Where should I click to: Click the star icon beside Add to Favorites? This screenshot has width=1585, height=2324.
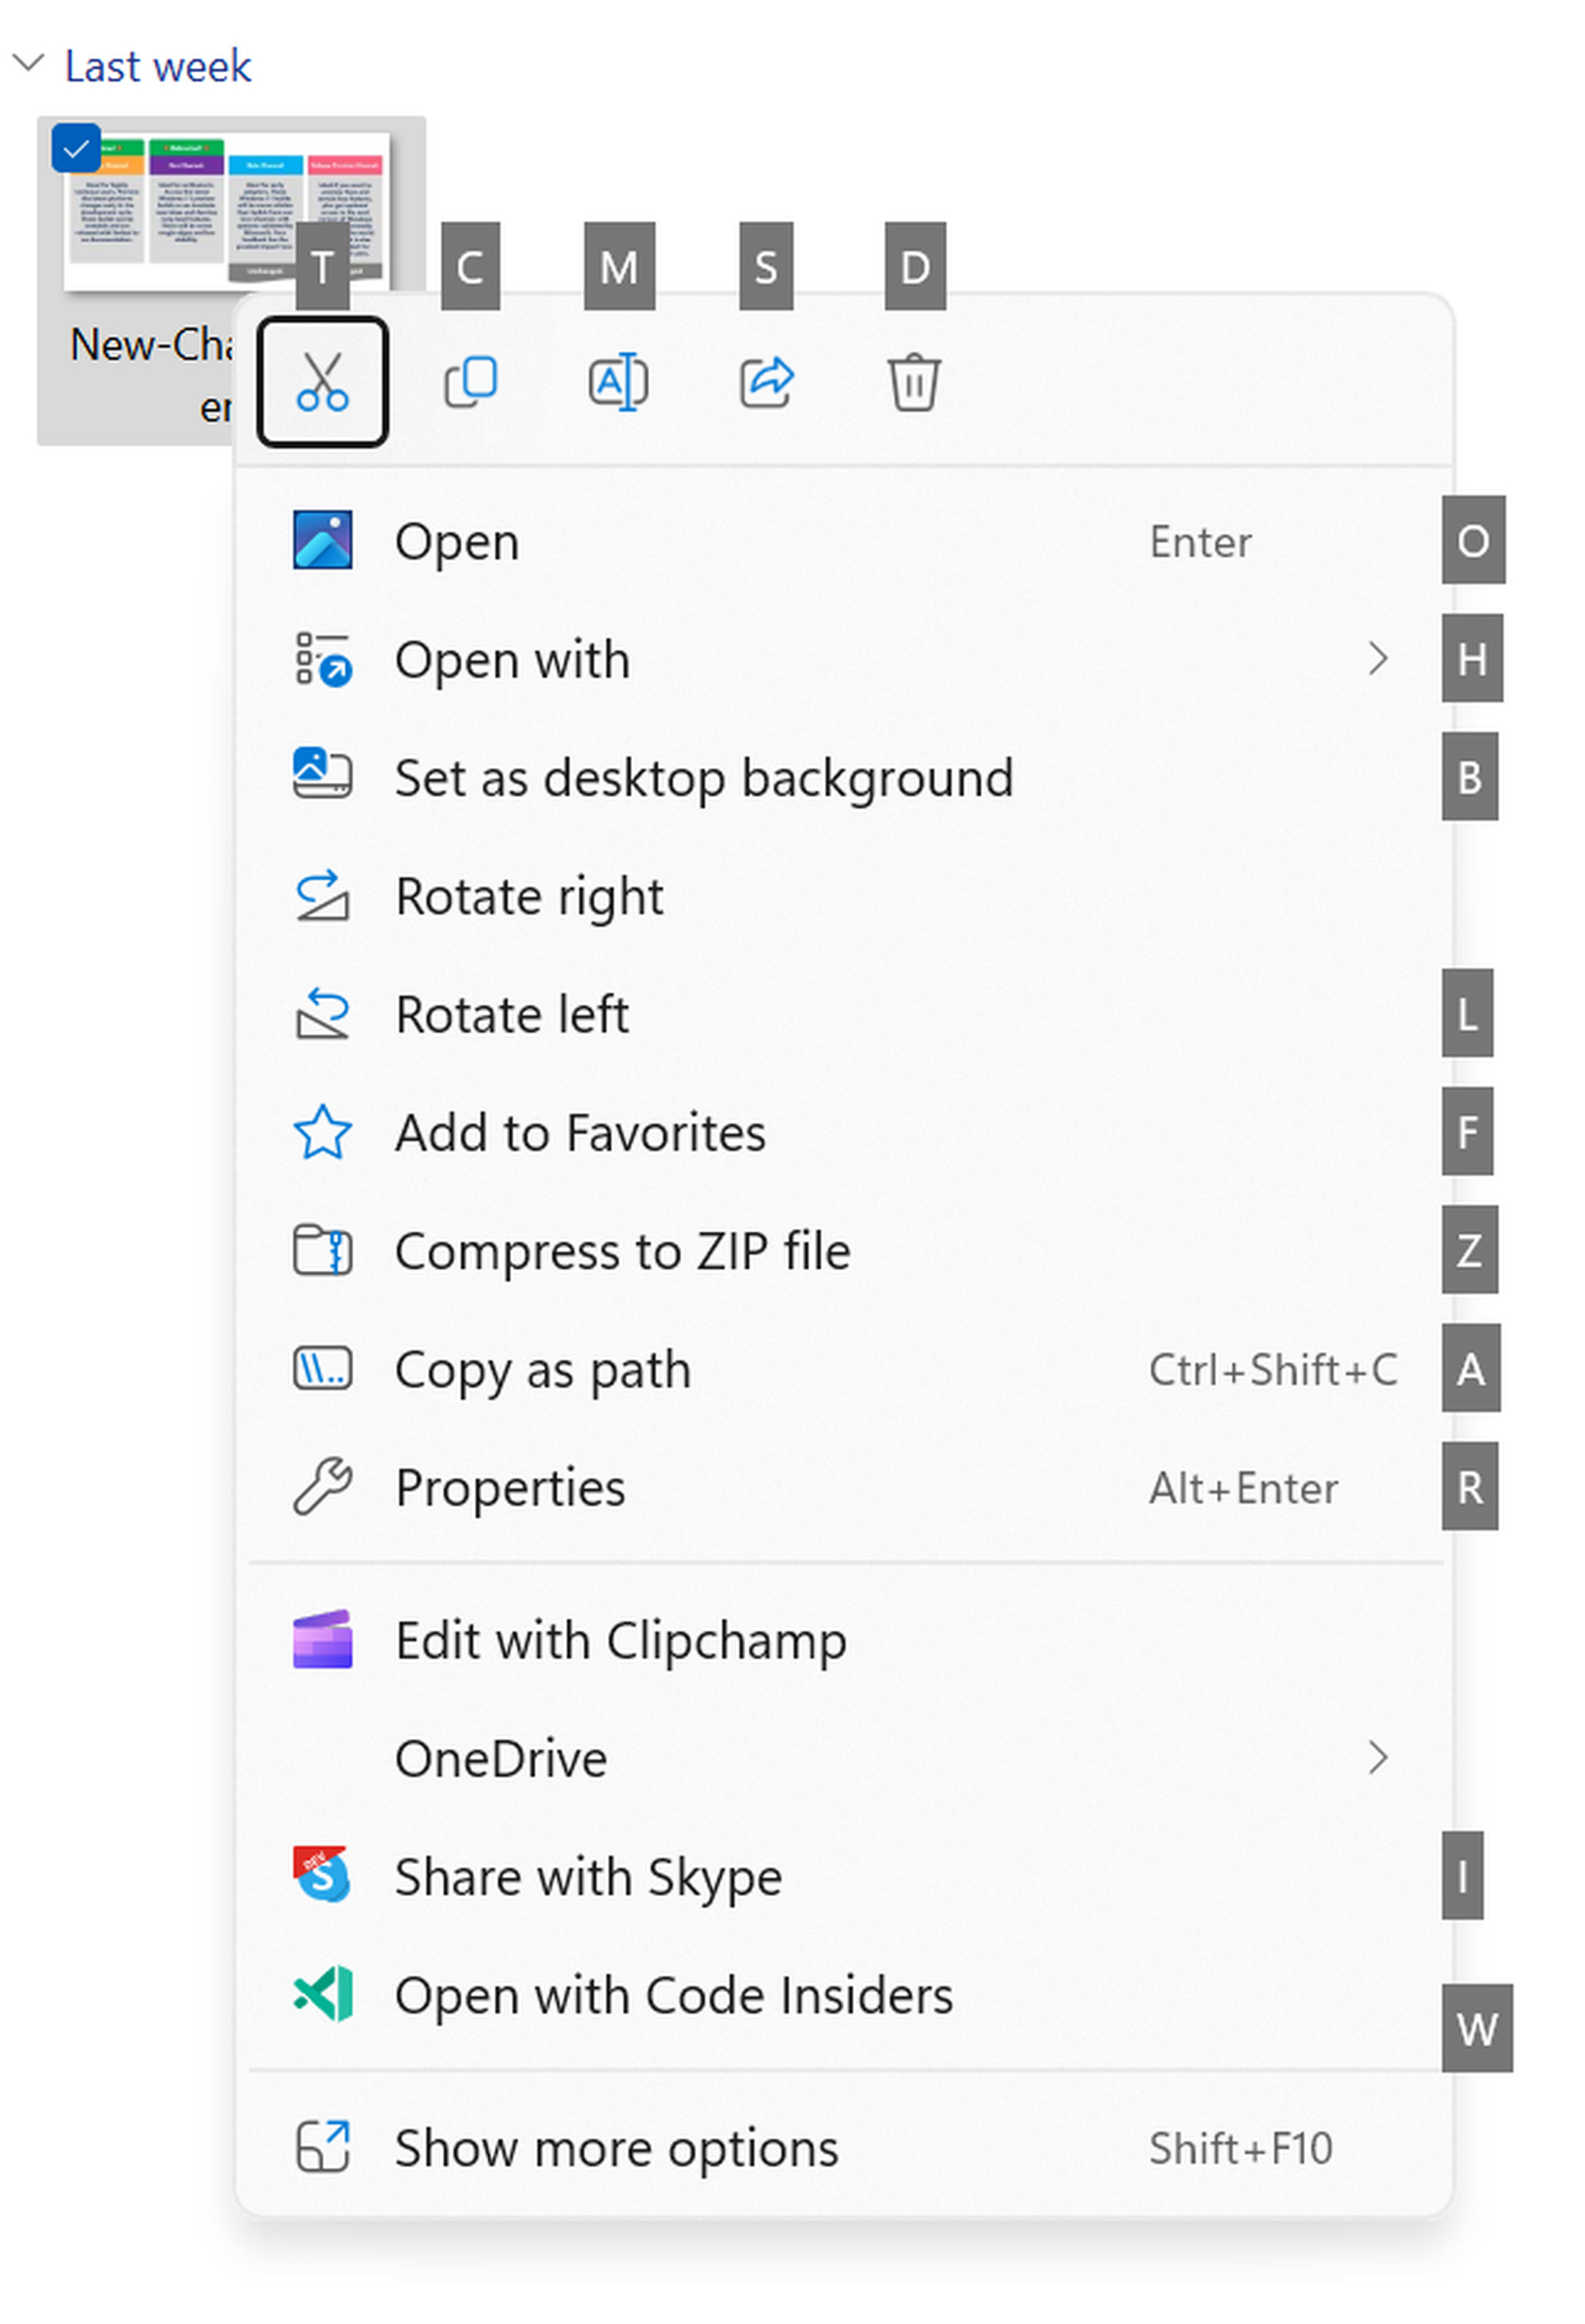coord(322,1132)
